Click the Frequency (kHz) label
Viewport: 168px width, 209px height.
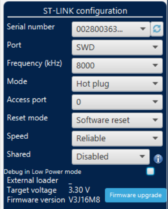(x=35, y=63)
